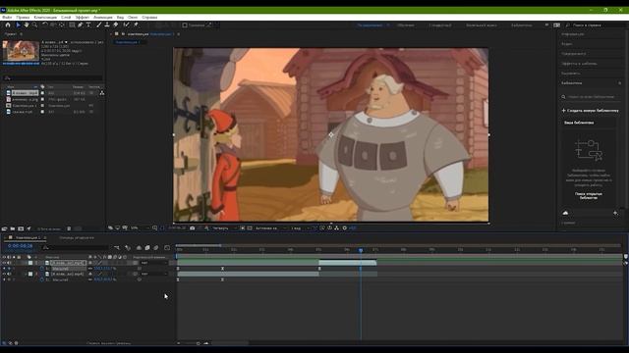Screen dimensions: 629x353
Task: Open the graph editor icon in timeline
Action: [x=167, y=248]
